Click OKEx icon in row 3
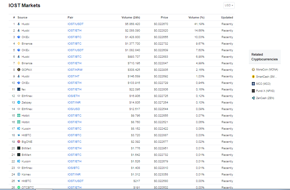The width and height of the screenshot is (290, 190). (19, 37)
